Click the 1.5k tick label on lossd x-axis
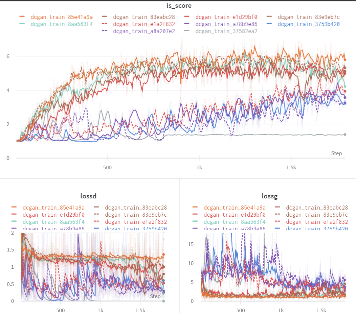Screen dimensions: 356x313 pos(140,311)
